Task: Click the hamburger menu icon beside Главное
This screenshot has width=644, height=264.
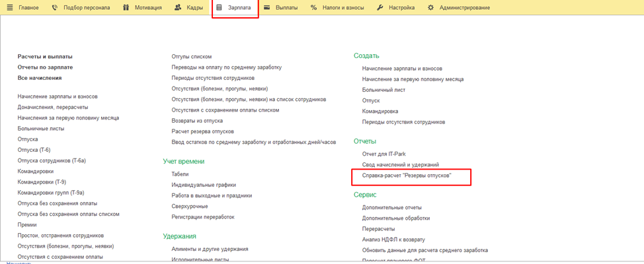Action: coord(10,8)
